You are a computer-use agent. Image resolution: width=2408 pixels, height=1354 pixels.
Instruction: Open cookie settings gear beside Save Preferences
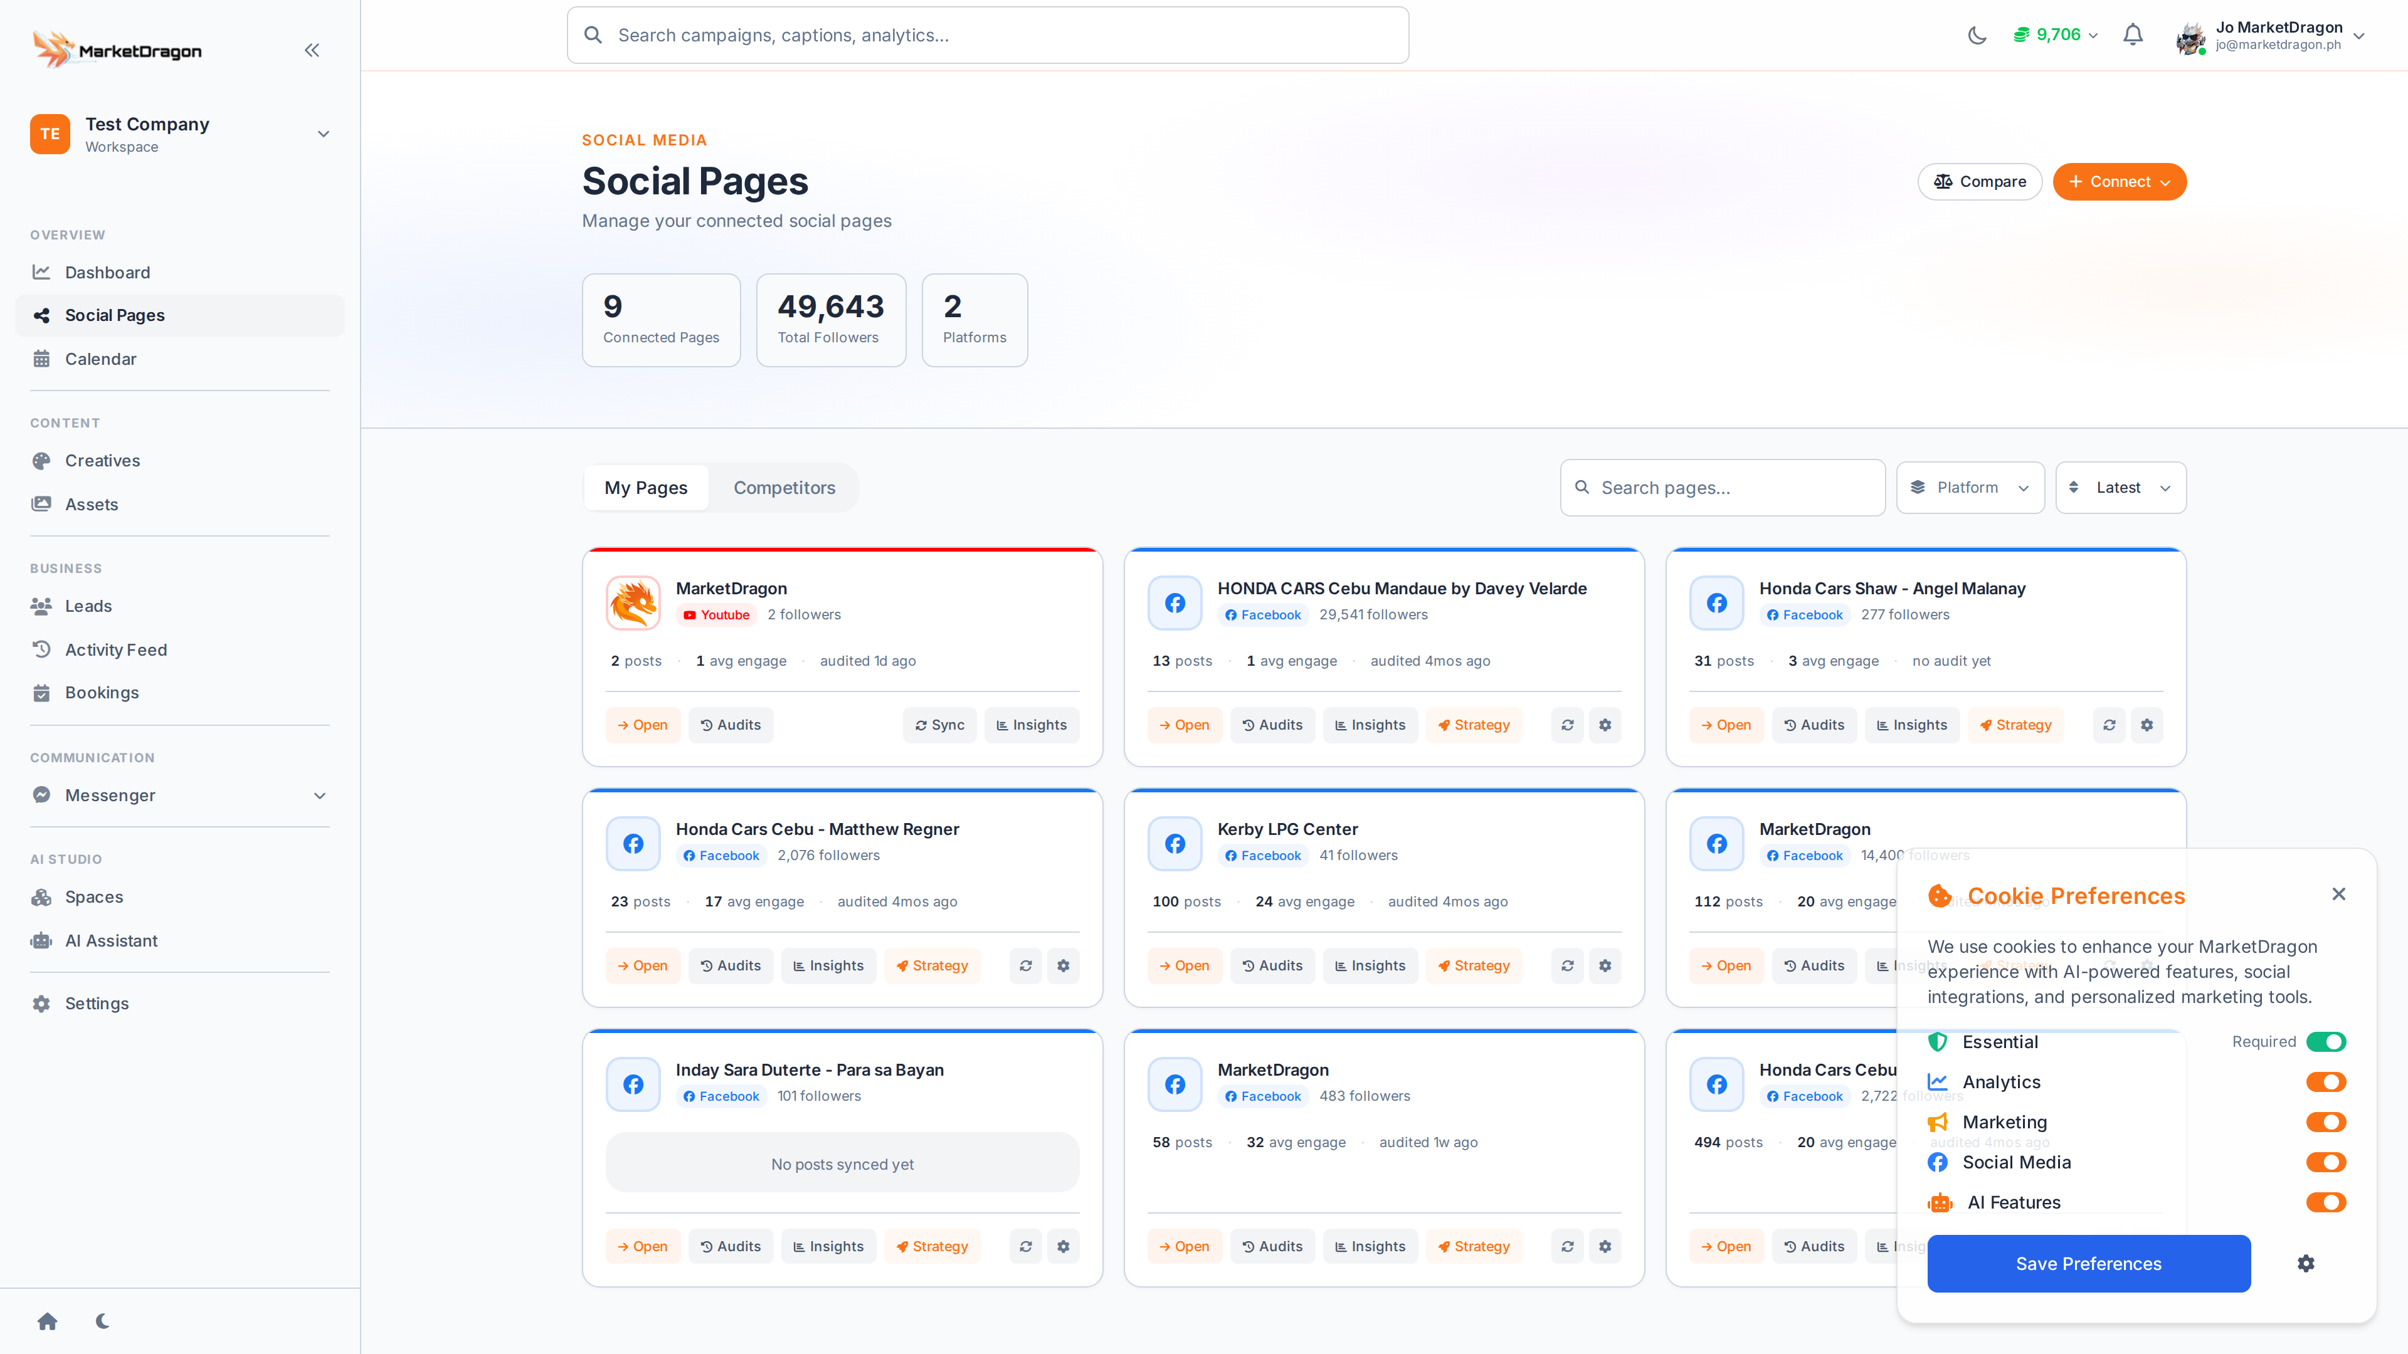click(x=2306, y=1263)
